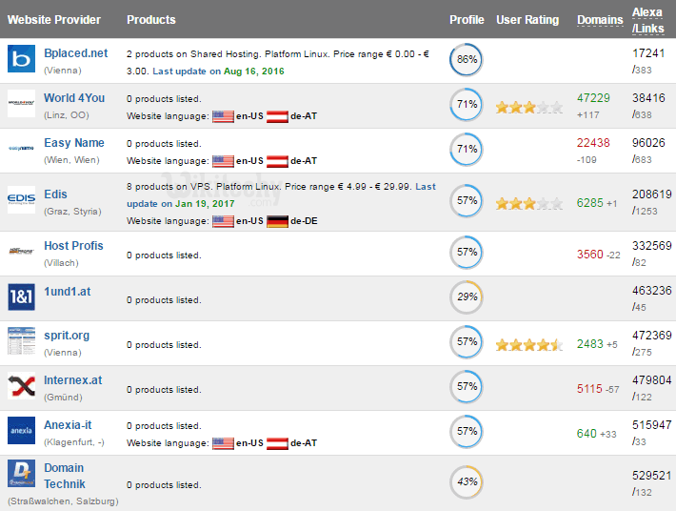Click the US flag in Anexia-it row

click(224, 443)
